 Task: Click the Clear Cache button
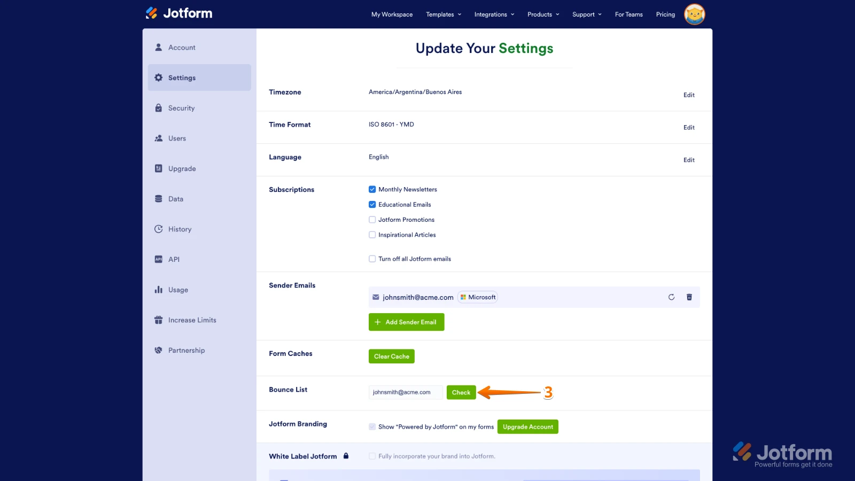click(x=392, y=356)
